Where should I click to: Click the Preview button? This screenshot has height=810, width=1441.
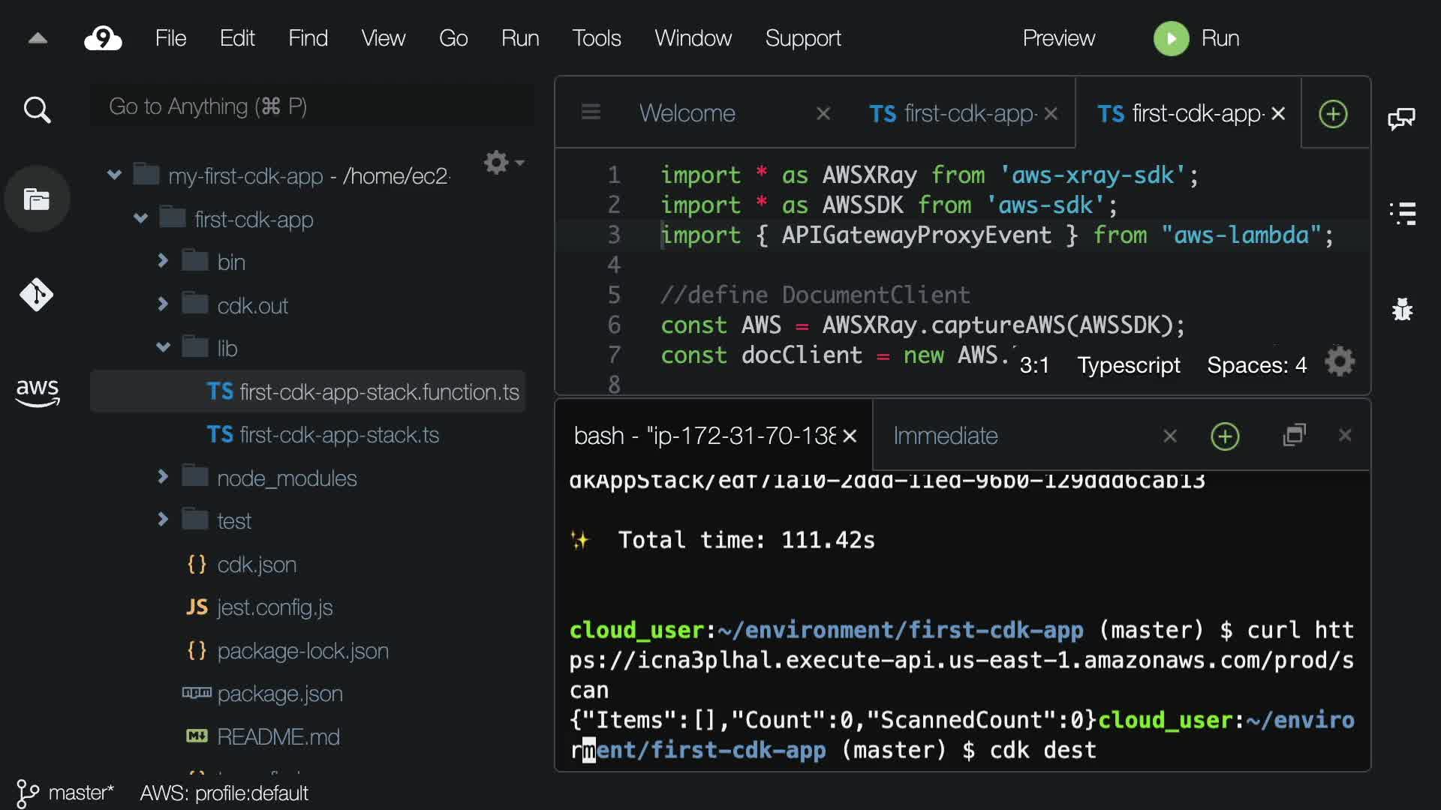pos(1058,38)
